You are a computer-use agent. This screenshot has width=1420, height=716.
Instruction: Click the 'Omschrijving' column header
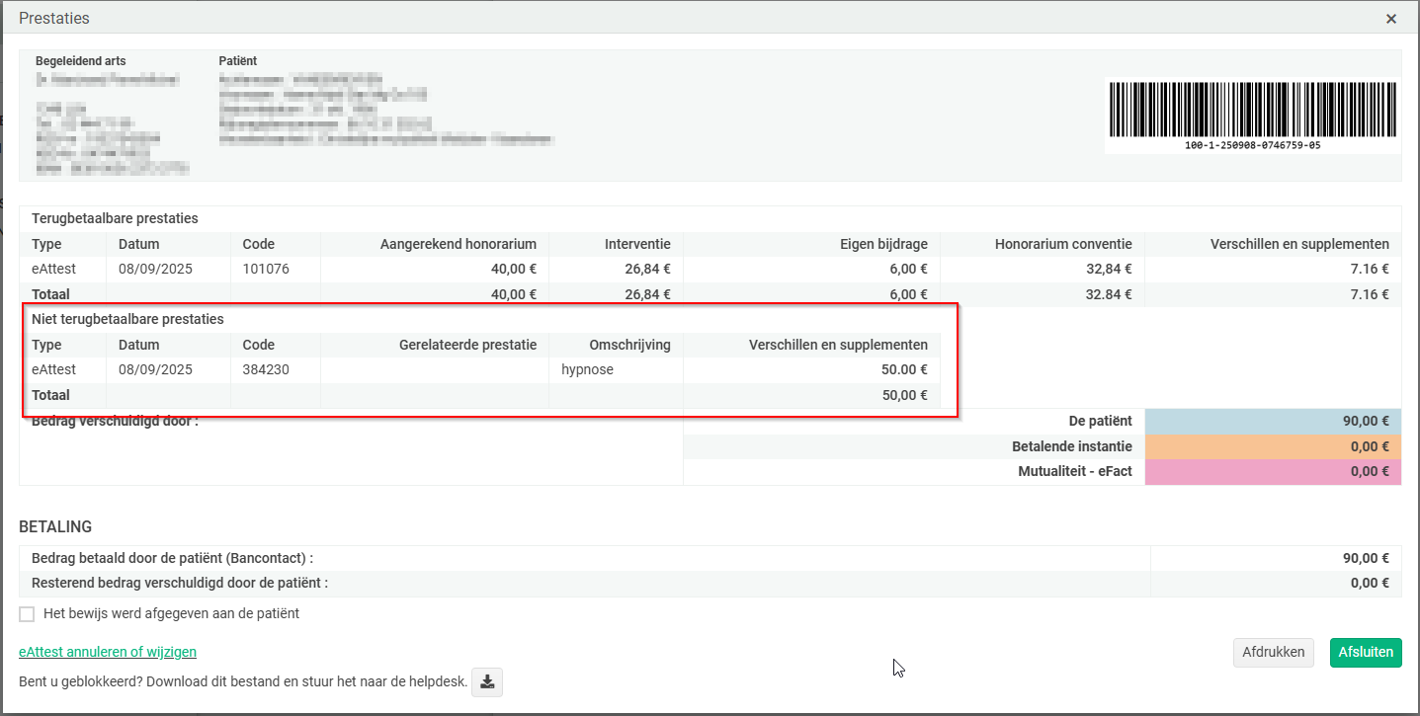(x=629, y=345)
